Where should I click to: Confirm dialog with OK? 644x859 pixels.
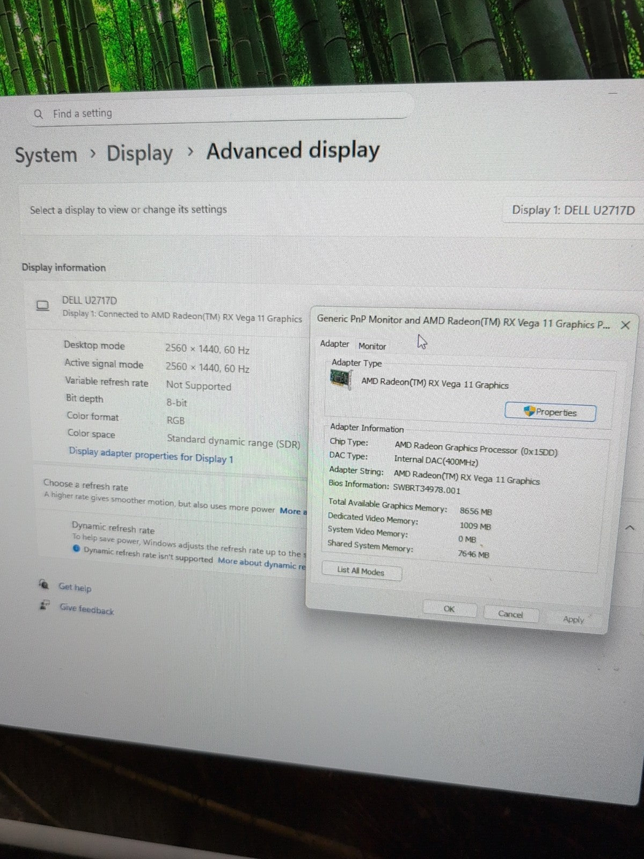click(449, 609)
